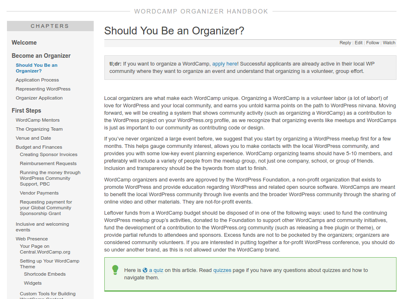Select Creating Sponsor Invoices
Image resolution: width=419 pixels, height=299 pixels.
(49, 154)
